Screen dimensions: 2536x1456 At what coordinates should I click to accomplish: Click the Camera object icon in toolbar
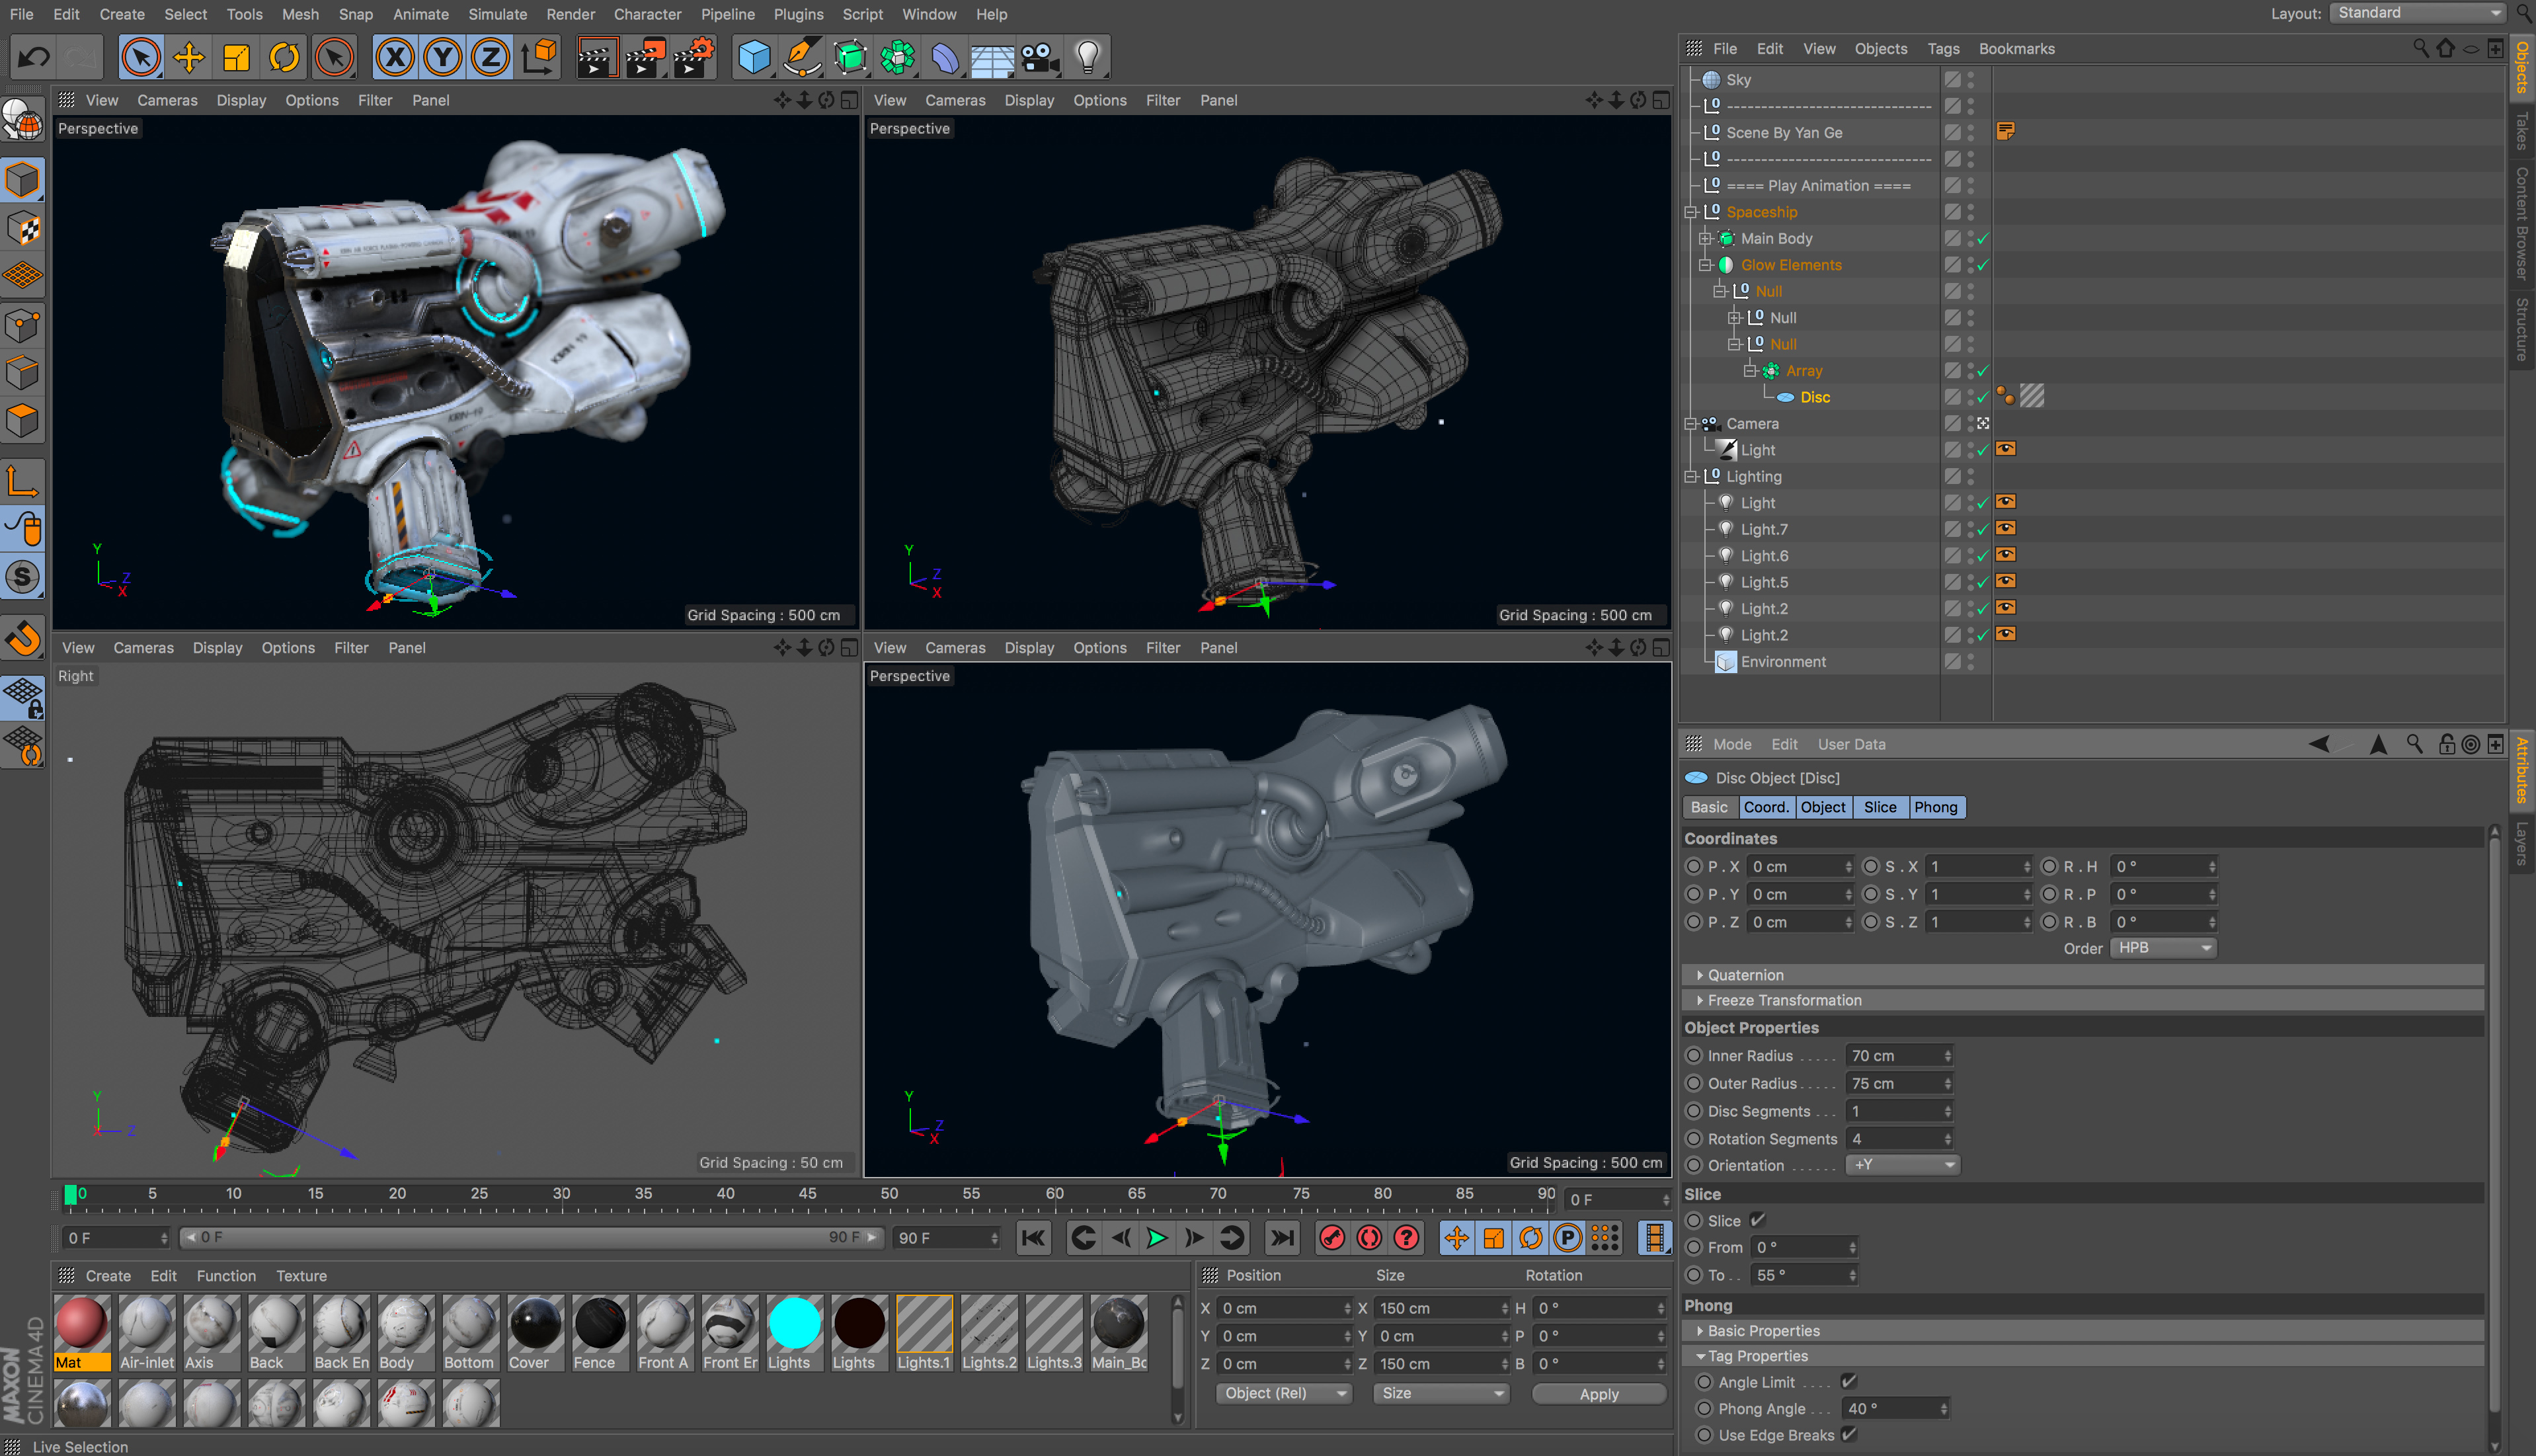(x=1040, y=57)
